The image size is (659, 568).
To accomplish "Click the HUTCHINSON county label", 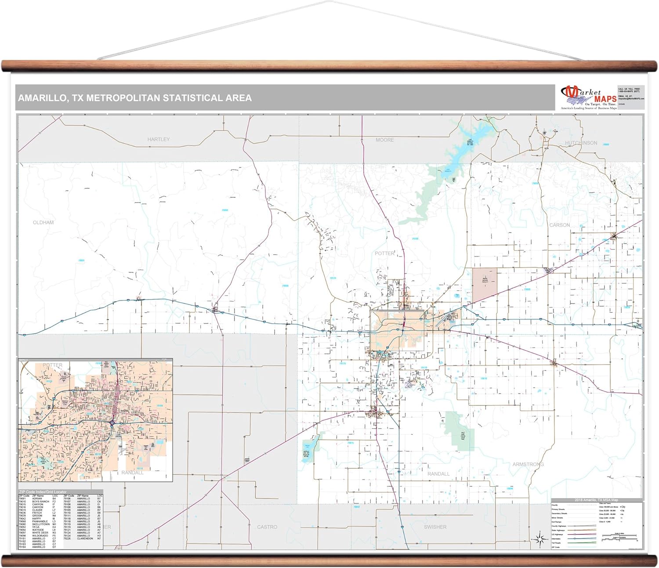I will (581, 143).
